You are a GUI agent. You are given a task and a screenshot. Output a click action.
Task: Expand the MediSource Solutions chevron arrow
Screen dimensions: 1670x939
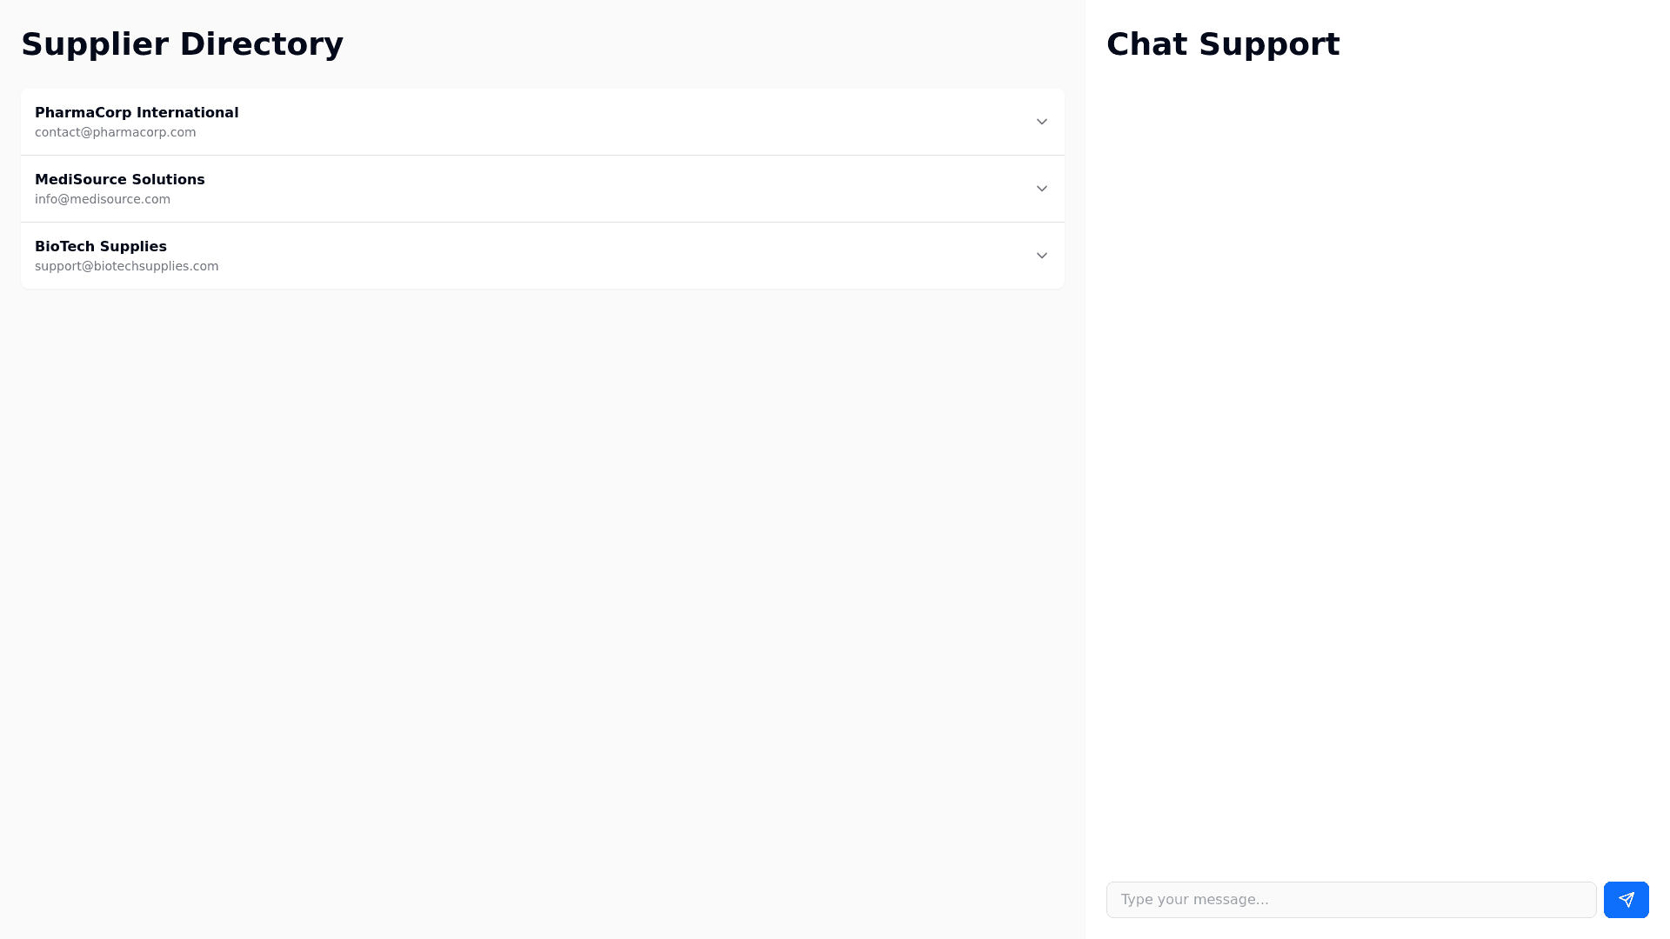1041,189
